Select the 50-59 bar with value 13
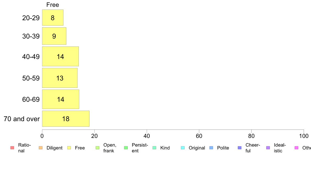The width and height of the screenshot is (311, 193). 60,78
